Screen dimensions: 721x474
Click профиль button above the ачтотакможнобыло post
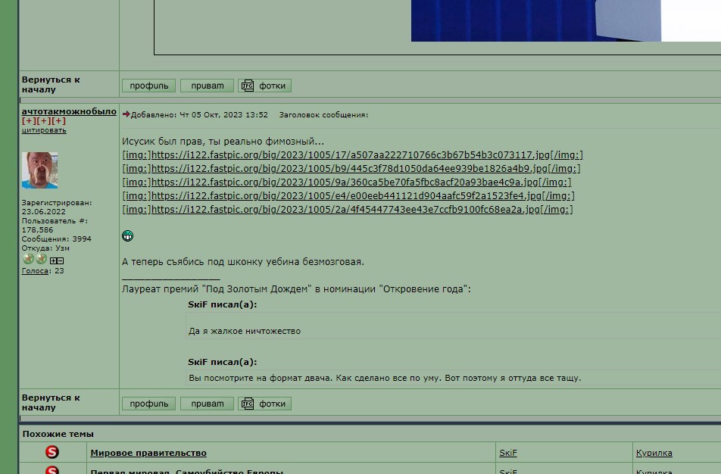coord(149,86)
